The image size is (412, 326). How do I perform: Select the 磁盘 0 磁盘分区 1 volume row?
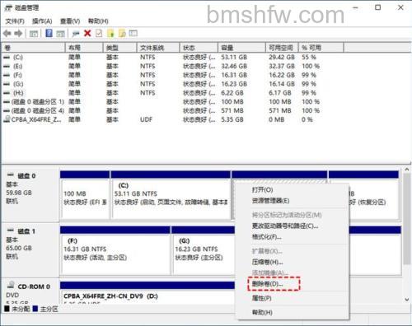(162, 101)
